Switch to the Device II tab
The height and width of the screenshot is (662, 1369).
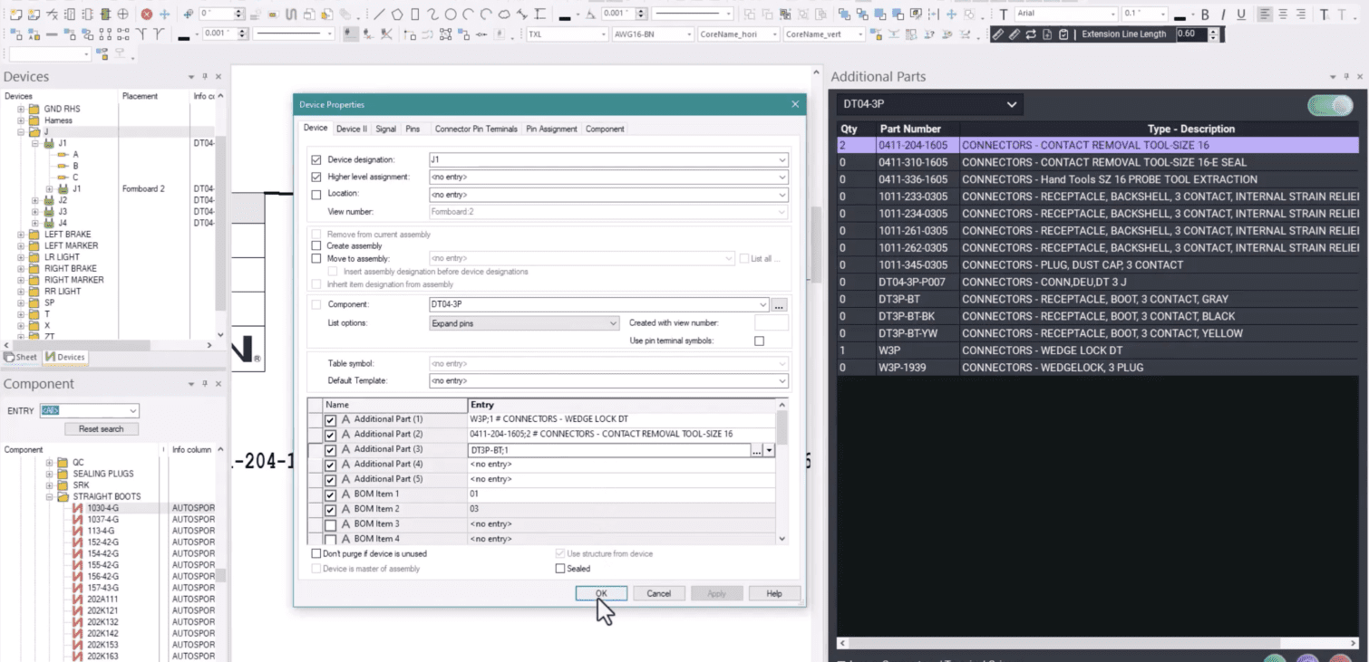pyautogui.click(x=352, y=129)
